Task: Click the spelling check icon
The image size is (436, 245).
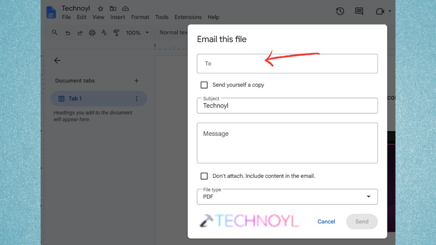Action: pyautogui.click(x=104, y=33)
